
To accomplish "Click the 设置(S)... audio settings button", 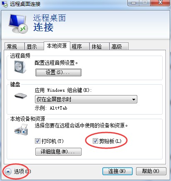I will (58, 73).
